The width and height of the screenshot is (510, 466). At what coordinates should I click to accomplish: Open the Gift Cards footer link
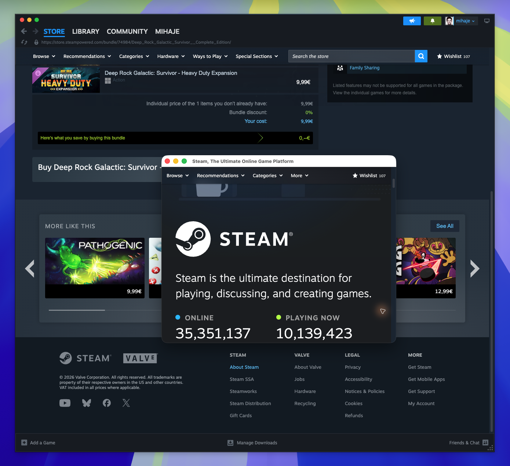pyautogui.click(x=241, y=416)
